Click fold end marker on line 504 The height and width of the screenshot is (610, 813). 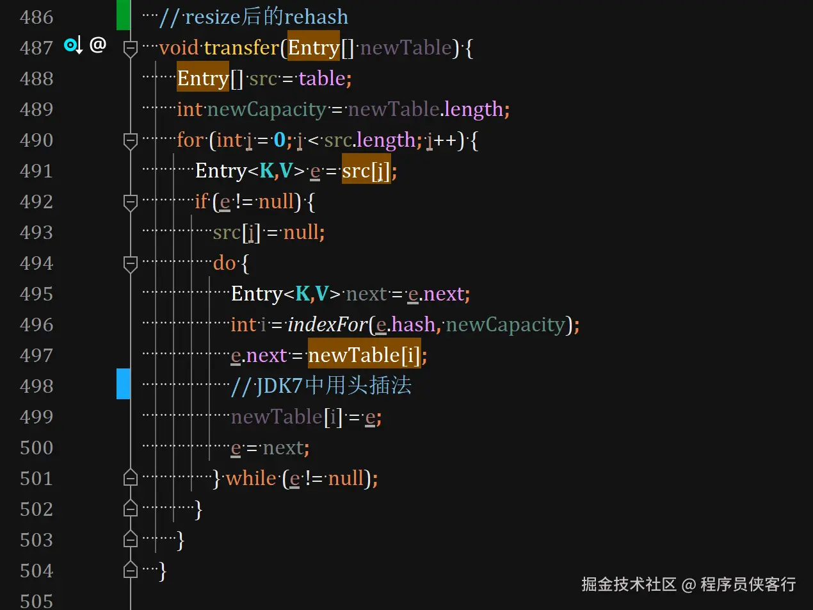click(130, 570)
